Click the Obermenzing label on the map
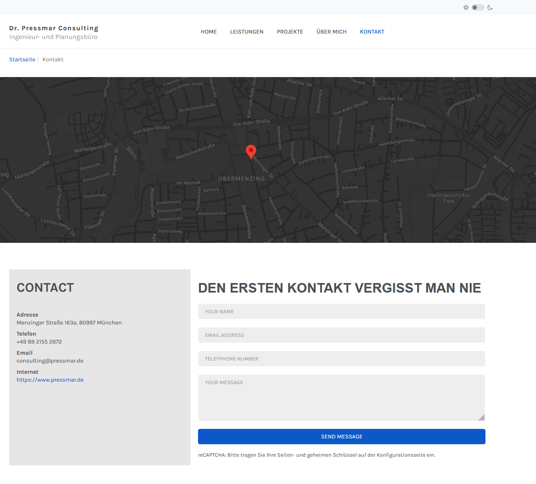 click(241, 179)
